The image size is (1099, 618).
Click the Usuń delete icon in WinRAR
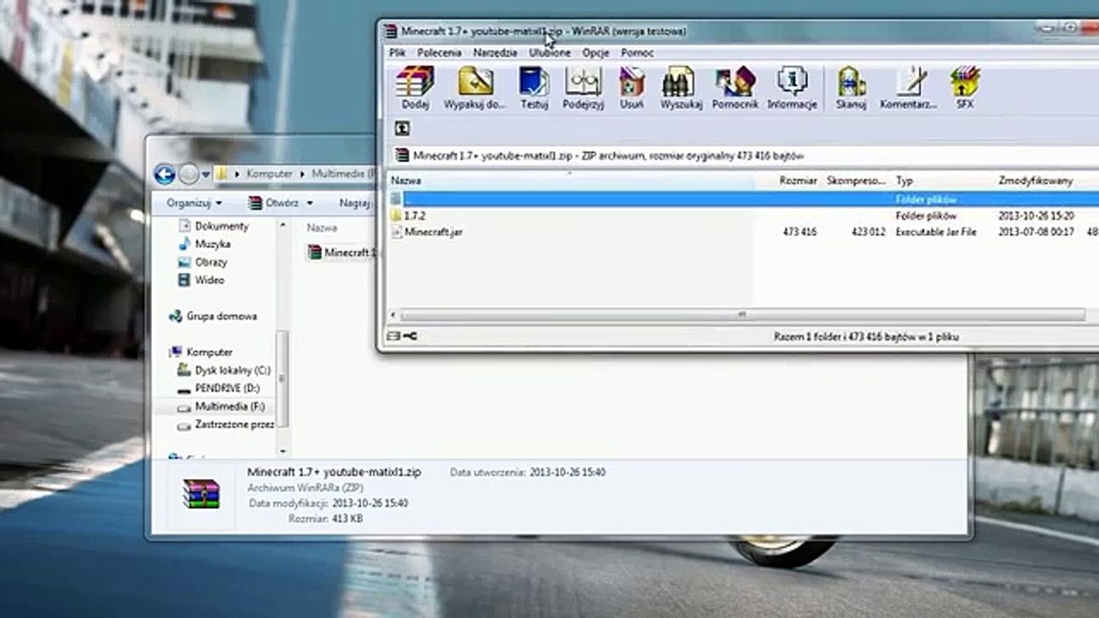632,88
